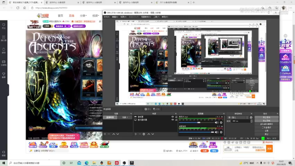
Task: Click the Windows taskbar search box
Action: 34,163
